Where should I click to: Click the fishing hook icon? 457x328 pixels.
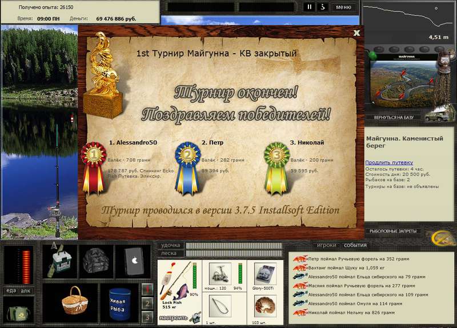click(x=220, y=306)
